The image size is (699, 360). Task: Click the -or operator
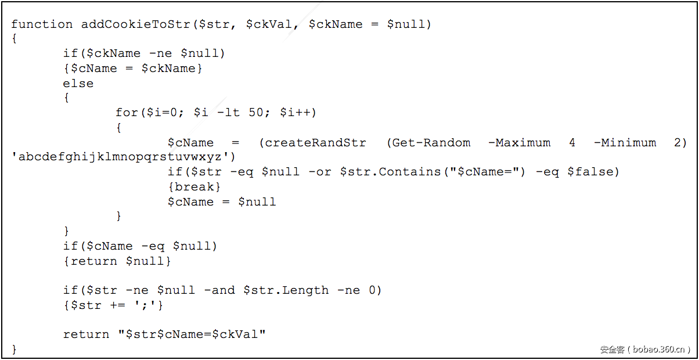320,172
